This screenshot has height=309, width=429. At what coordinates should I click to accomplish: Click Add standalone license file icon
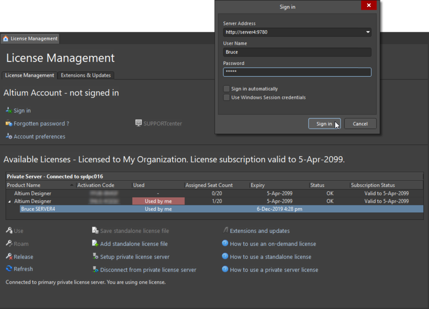(x=95, y=244)
